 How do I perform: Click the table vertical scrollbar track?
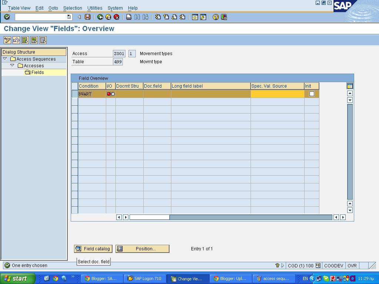(350, 152)
